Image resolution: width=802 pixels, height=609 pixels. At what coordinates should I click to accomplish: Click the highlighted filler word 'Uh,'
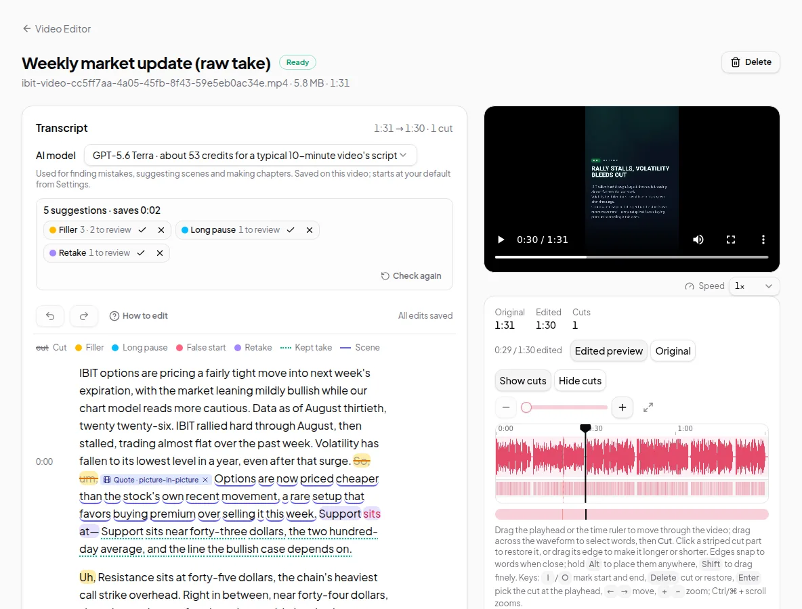pos(87,577)
